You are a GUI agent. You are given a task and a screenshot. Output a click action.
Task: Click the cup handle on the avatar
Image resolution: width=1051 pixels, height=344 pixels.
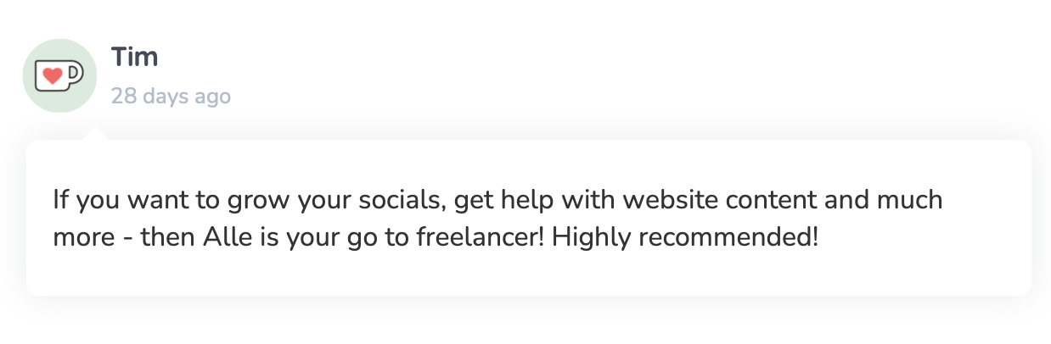point(74,75)
